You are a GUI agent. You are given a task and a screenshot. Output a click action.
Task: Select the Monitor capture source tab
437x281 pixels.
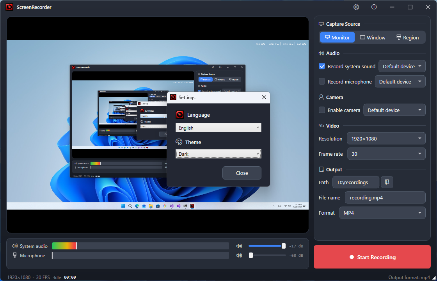pos(337,37)
